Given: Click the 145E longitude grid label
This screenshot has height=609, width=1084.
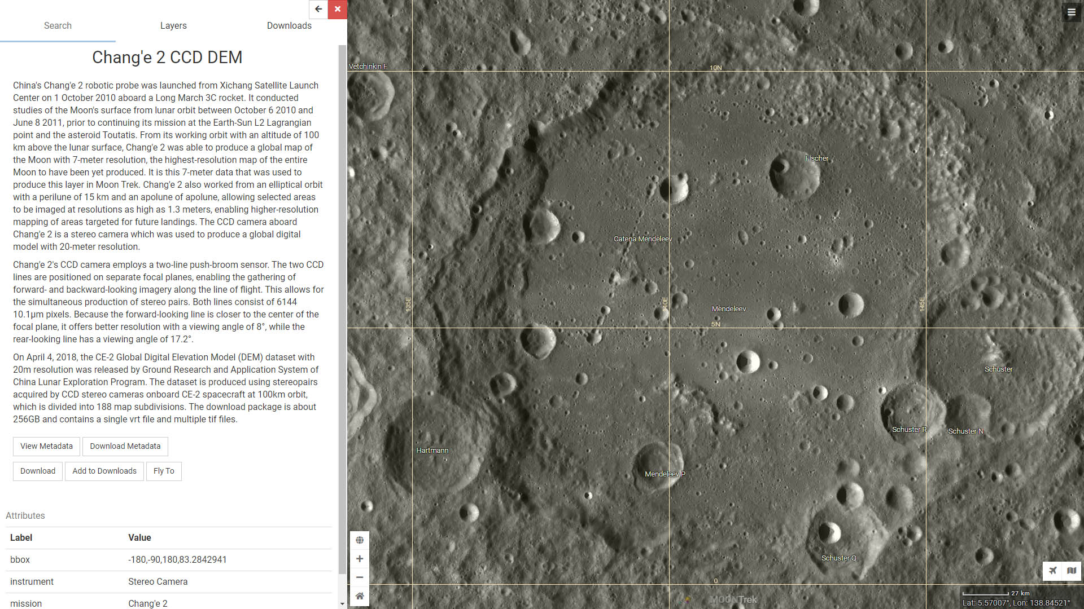Looking at the screenshot, I should [x=922, y=304].
